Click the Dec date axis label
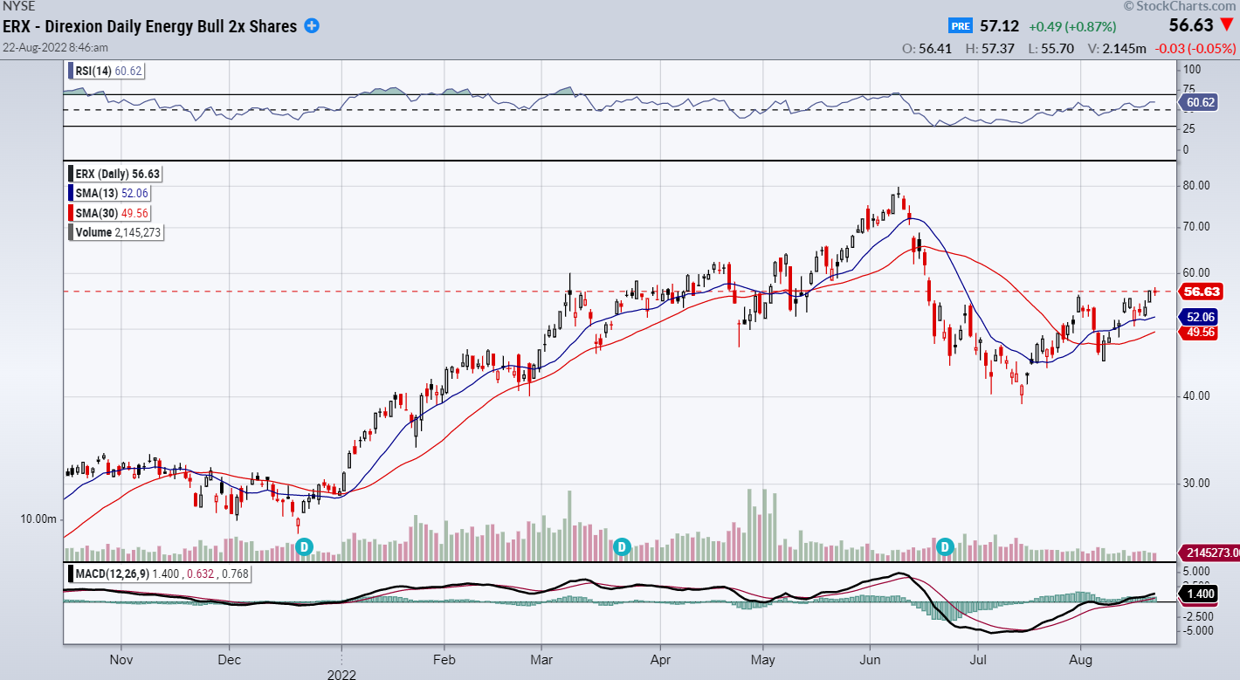Image resolution: width=1240 pixels, height=680 pixels. coord(229,660)
